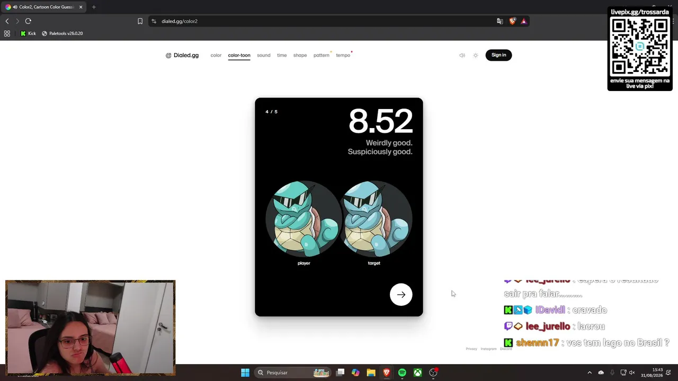Open OneDrive cloud tray icon
Screen dimensions: 678x381
601,373
